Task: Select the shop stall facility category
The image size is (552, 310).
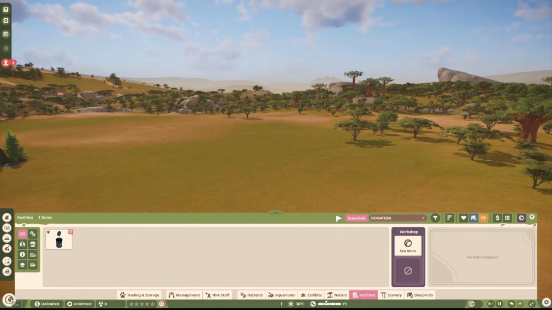Action: tap(33, 244)
